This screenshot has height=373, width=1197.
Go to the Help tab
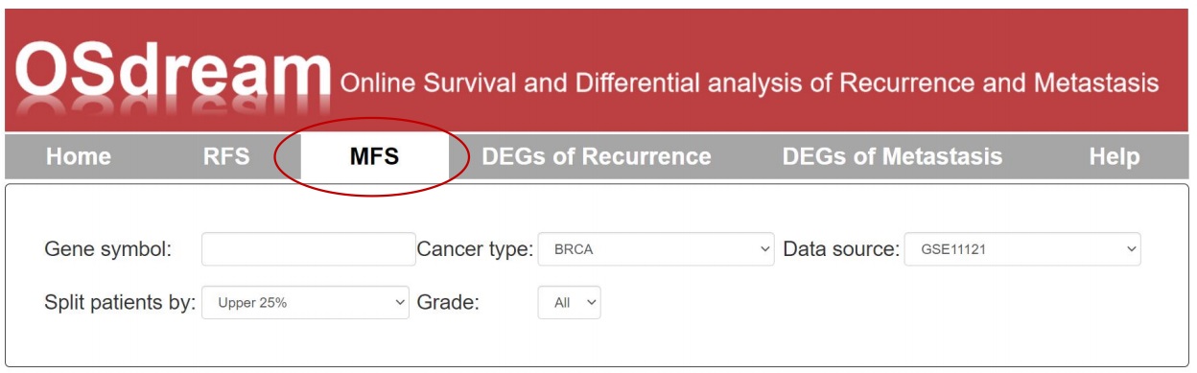point(1115,156)
